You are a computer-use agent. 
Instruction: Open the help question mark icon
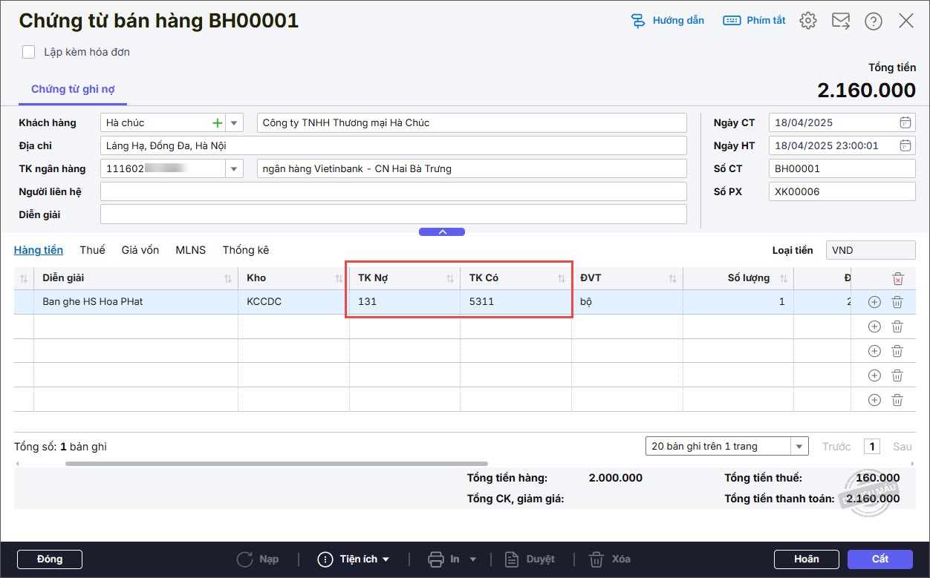874,21
